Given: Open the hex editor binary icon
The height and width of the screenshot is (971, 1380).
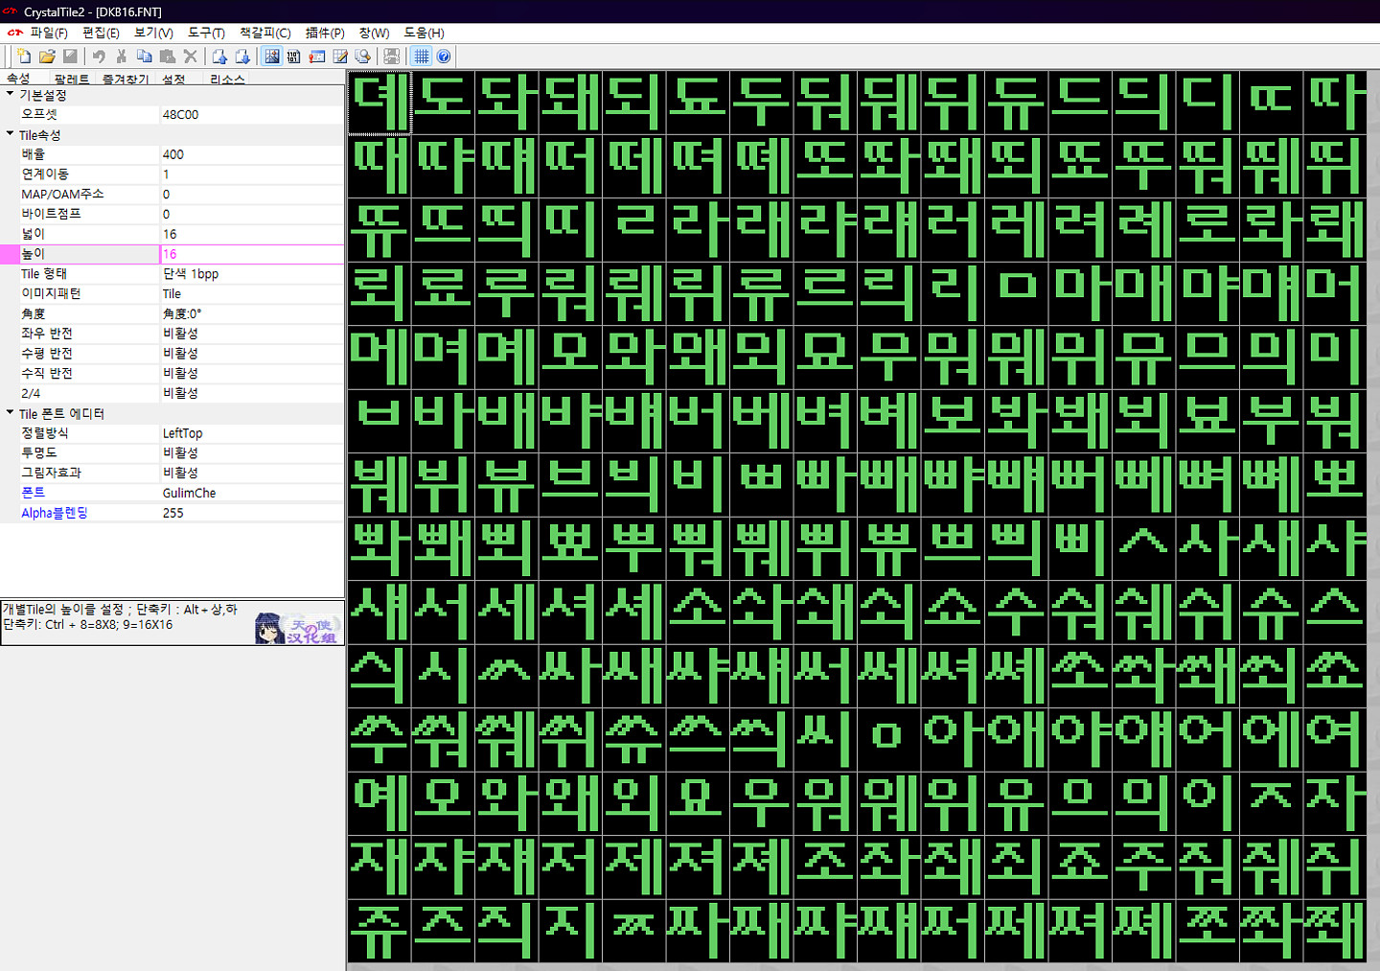Looking at the screenshot, I should click(294, 57).
